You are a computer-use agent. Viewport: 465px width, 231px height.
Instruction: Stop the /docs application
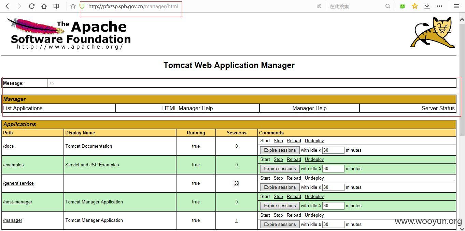278,141
